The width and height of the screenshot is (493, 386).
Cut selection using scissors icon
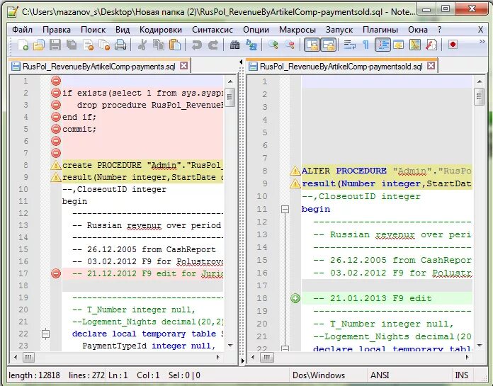pyautogui.click(x=142, y=45)
